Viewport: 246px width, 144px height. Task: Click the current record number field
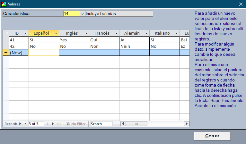click(36, 124)
